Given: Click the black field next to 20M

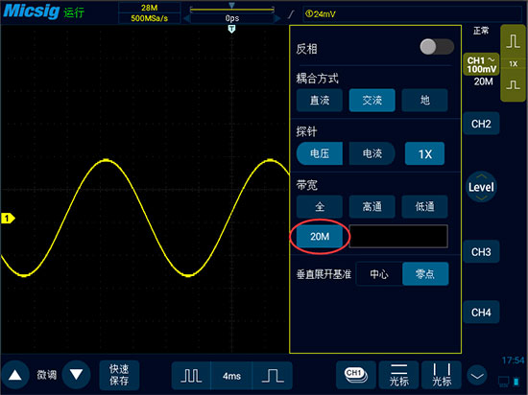Looking at the screenshot, I should (x=398, y=236).
